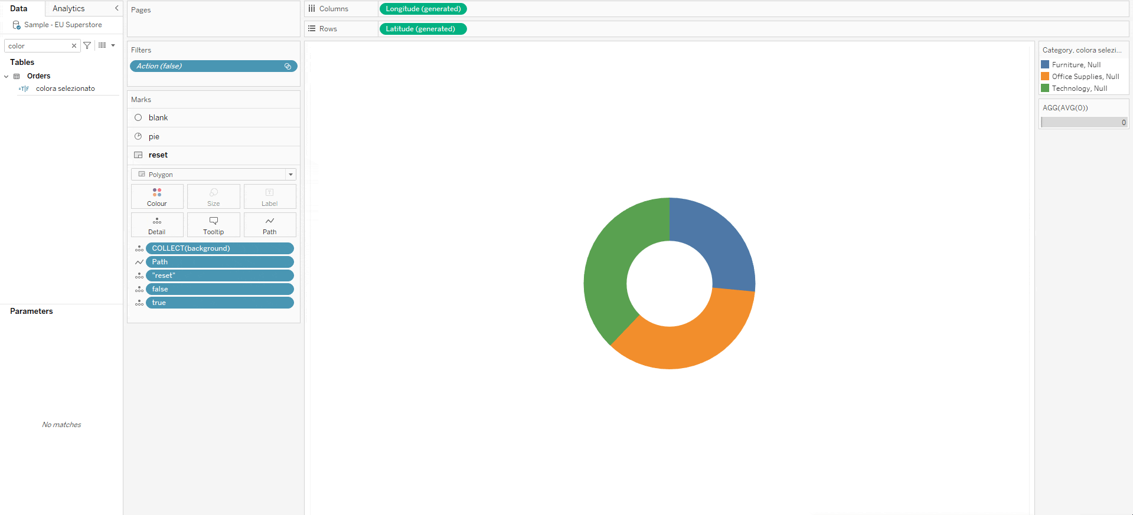Open the Colour marks card
The height and width of the screenshot is (515, 1133).
click(157, 196)
